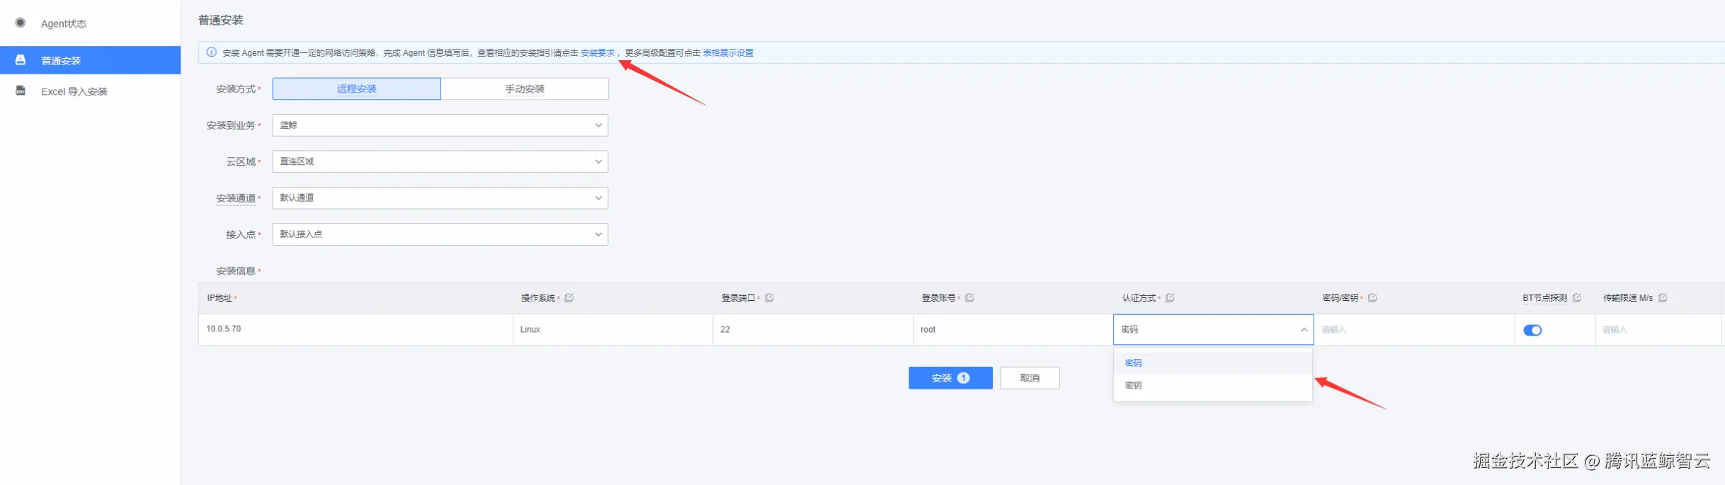The image size is (1725, 485).
Task: Click the 密码/密钥 input field
Action: click(x=1414, y=329)
